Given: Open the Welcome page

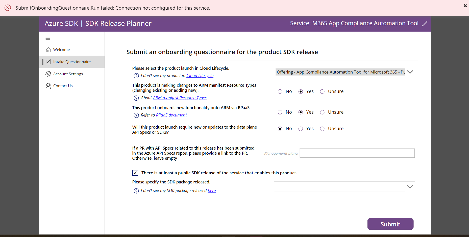Looking at the screenshot, I should (72, 50).
